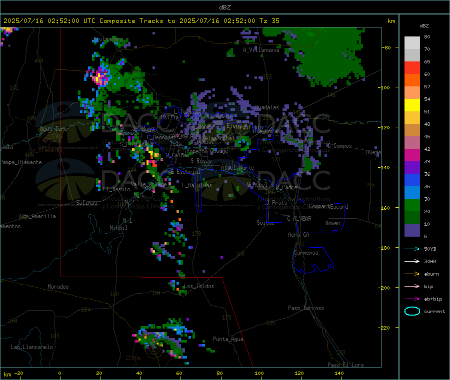Viewport: 450px width, 380px height.
Task: Click the Bowen location label
Action: pyautogui.click(x=332, y=224)
